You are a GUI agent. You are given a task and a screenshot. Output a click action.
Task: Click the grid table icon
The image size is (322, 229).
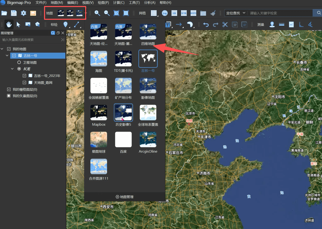tap(154, 13)
